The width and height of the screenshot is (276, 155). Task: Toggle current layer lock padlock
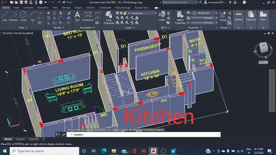click(125, 13)
